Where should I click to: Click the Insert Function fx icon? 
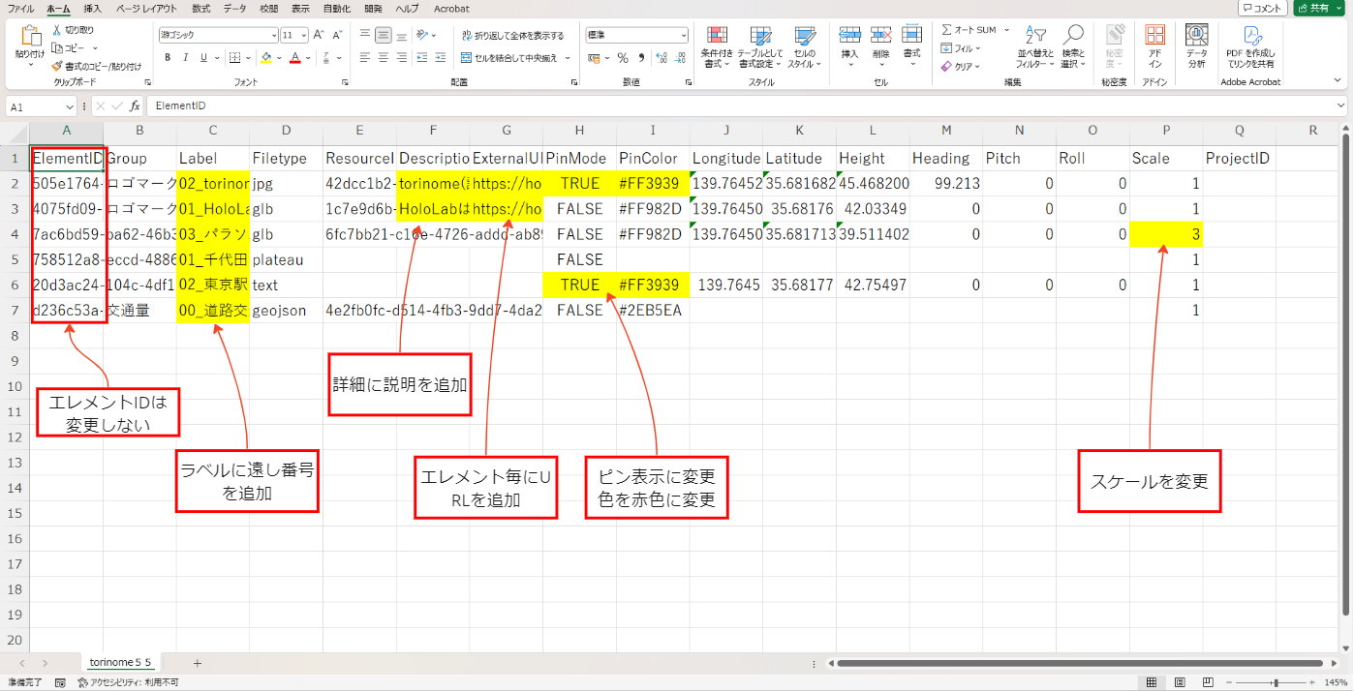coord(135,106)
